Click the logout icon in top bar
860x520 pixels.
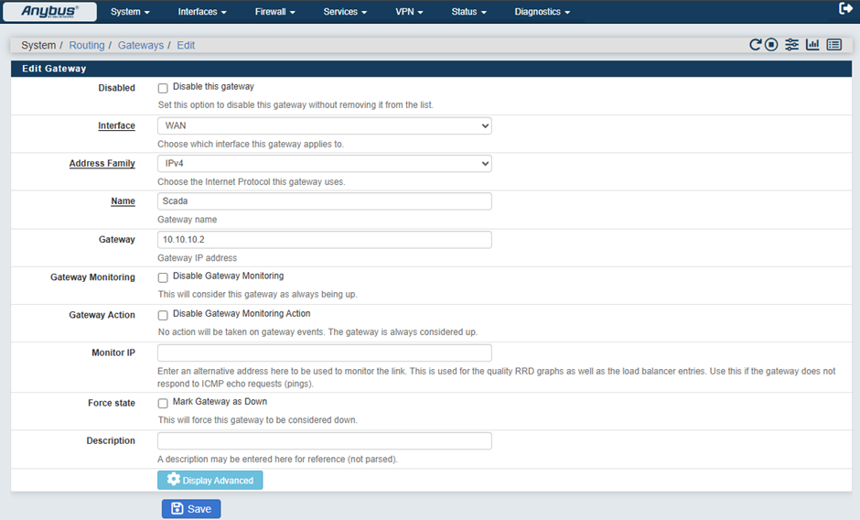pyautogui.click(x=845, y=9)
